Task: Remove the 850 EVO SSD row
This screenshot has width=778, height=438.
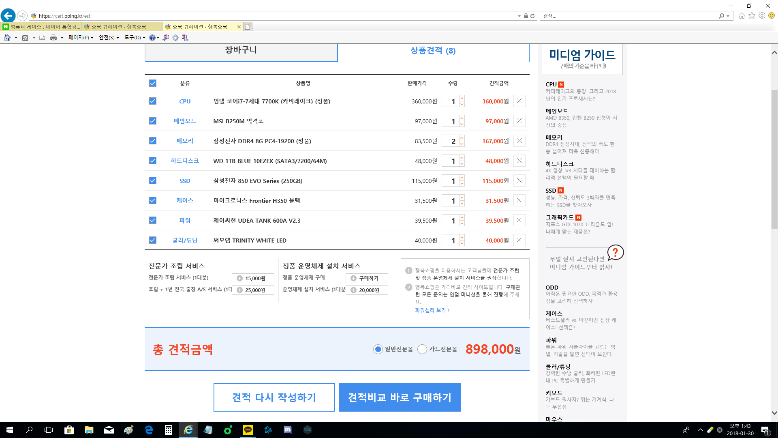Action: pos(519,180)
